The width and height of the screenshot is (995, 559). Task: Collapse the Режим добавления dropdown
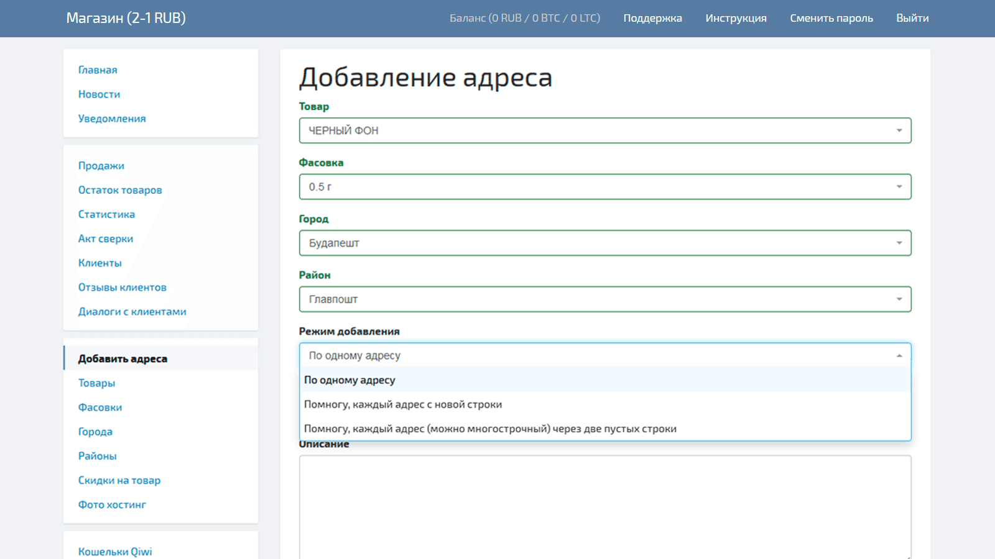point(605,355)
